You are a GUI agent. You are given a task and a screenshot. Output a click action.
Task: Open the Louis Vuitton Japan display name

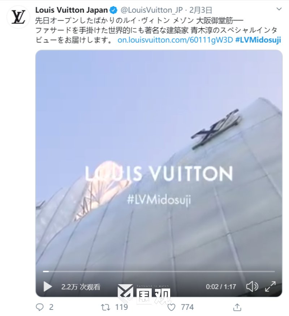72,10
